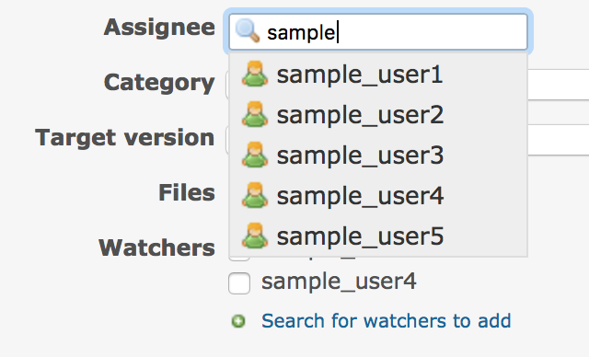
Task: Toggle the partially hidden watcher checkbox above sample_user4
Action: pyautogui.click(x=239, y=259)
